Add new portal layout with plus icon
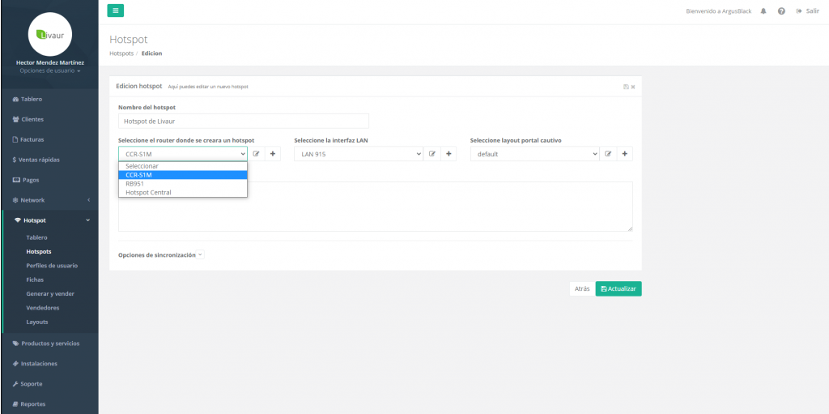Screen dimensions: 829x414 point(625,154)
